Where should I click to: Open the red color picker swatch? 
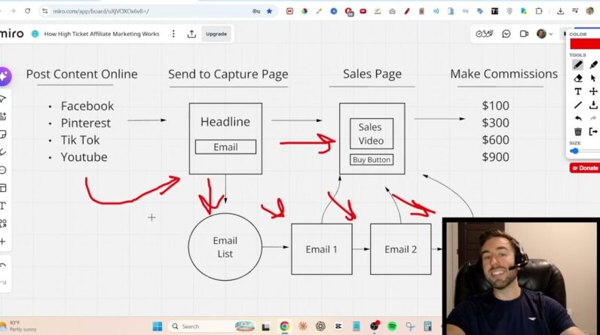click(585, 44)
